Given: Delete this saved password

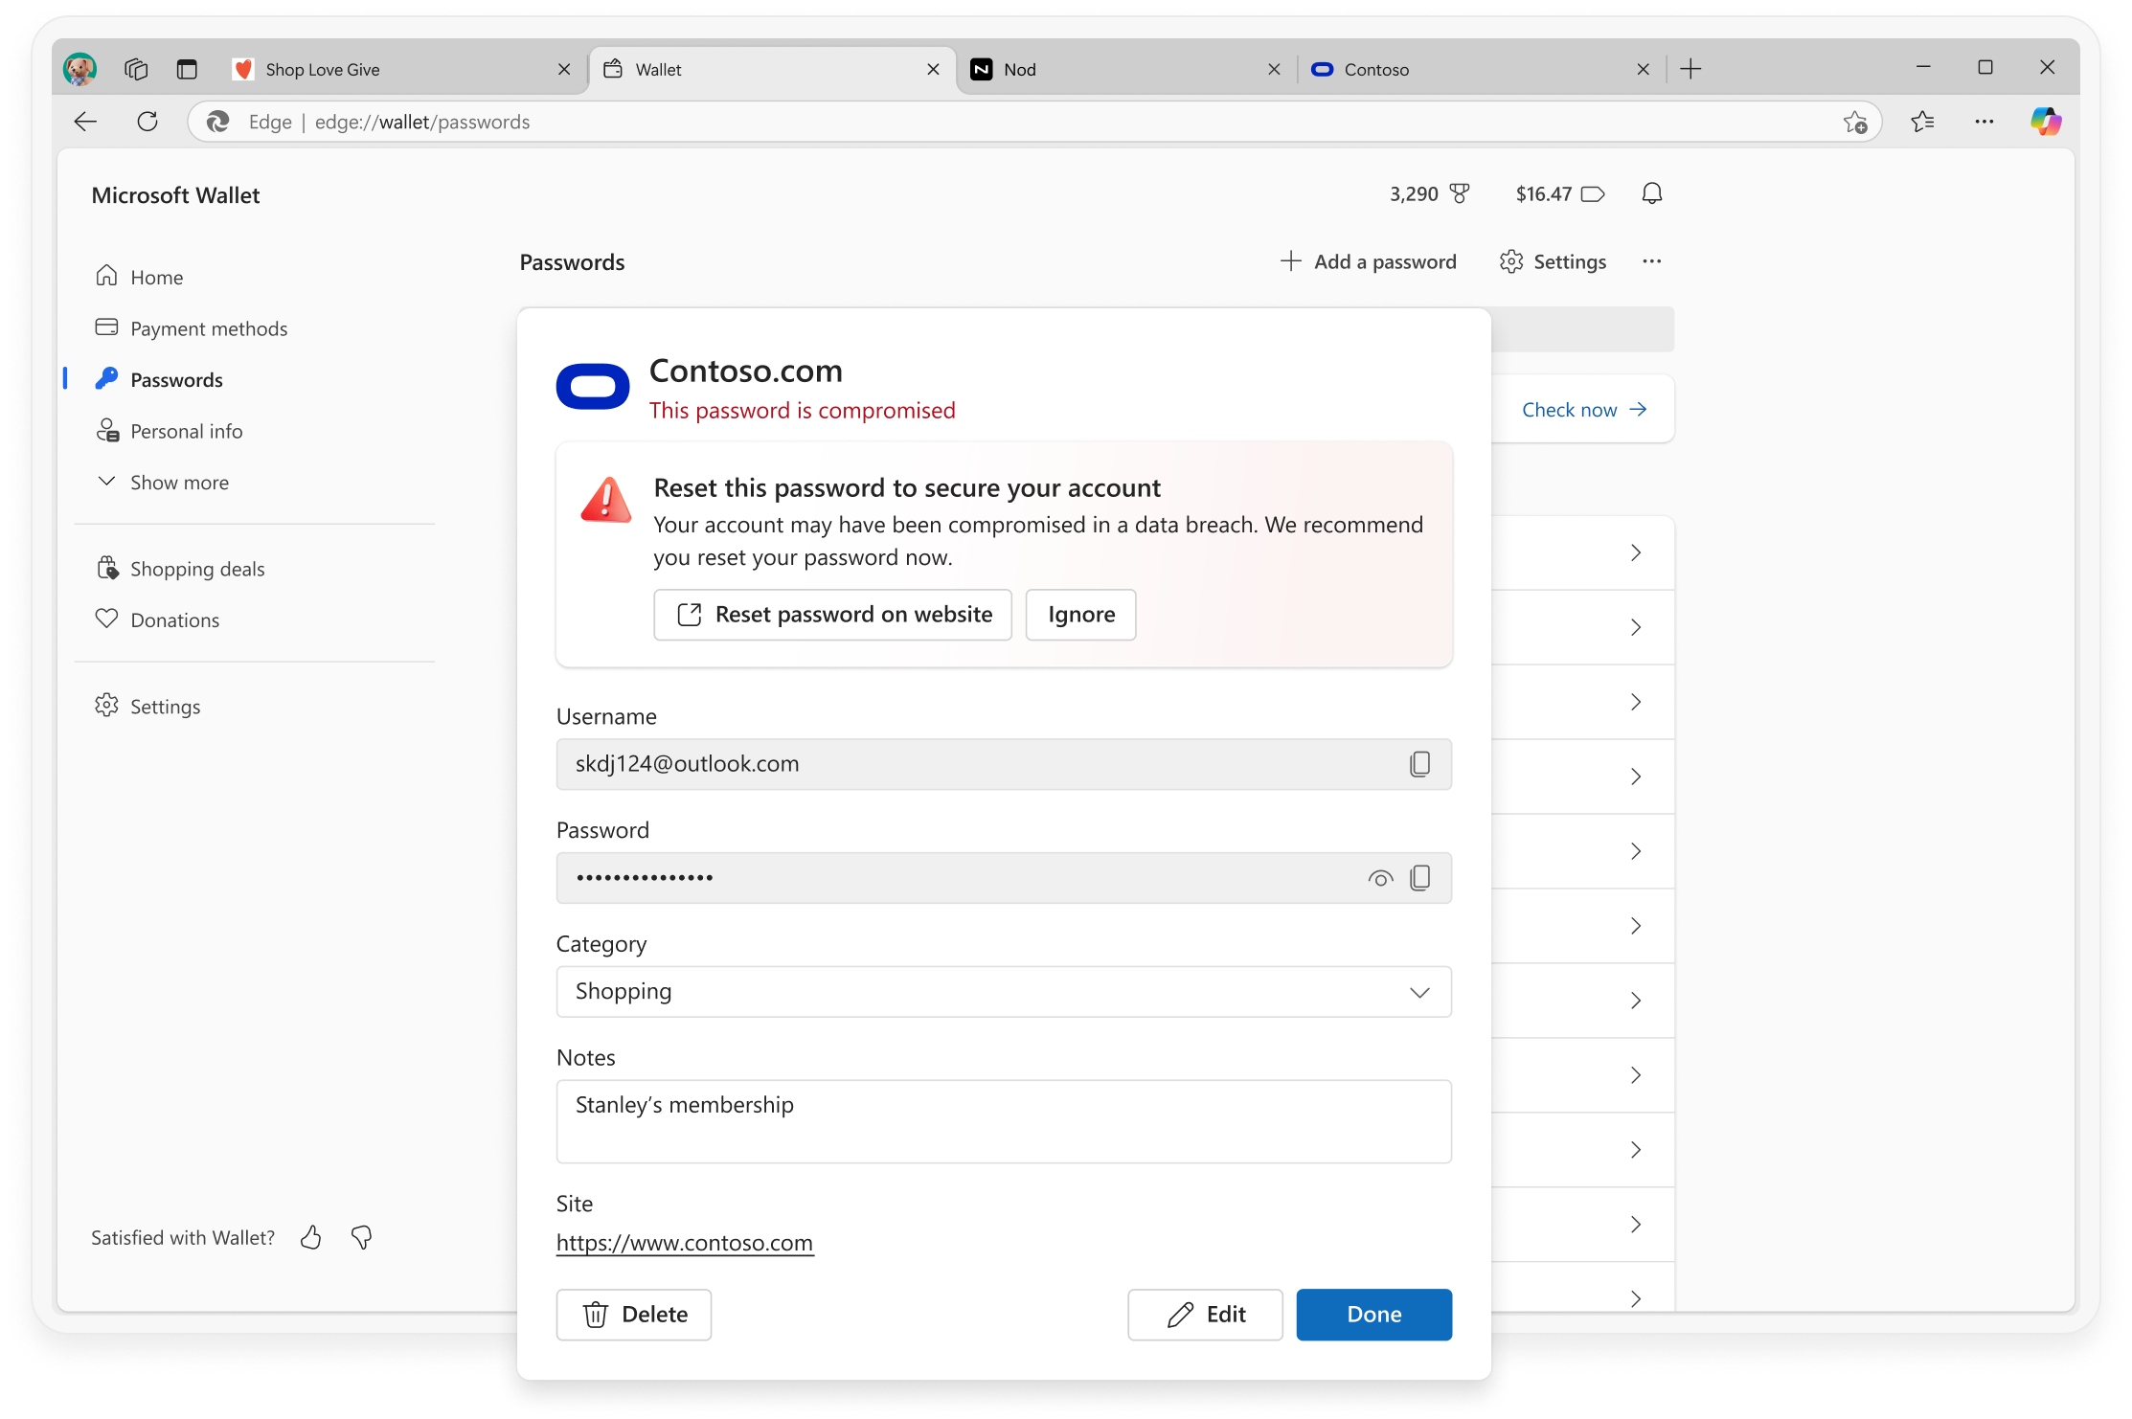Looking at the screenshot, I should point(633,1315).
